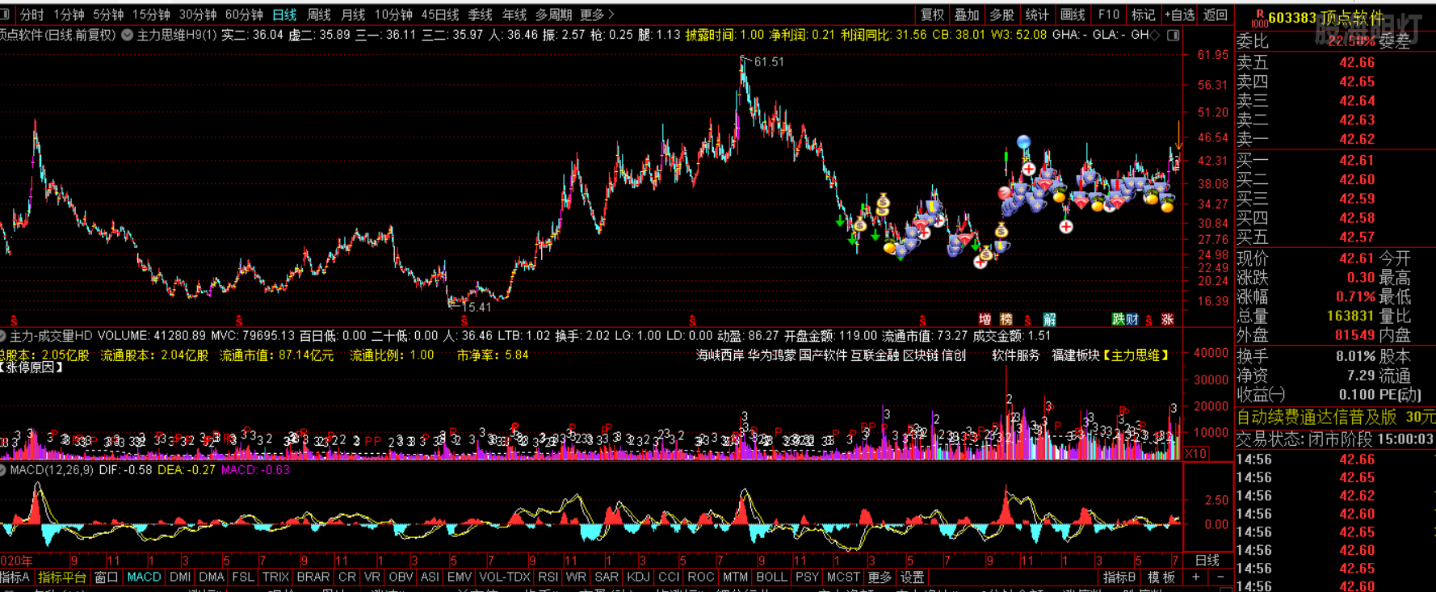Toggle the panel icon at right of indicator line

(x=1174, y=35)
